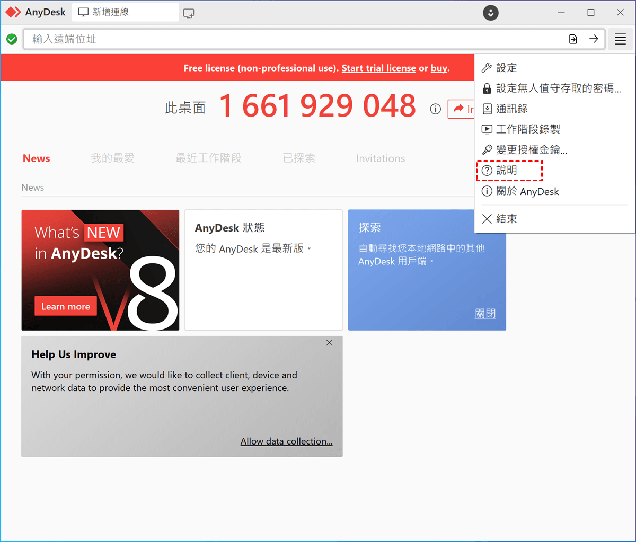The width and height of the screenshot is (636, 542).
Task: Click the Start trial license link
Action: (378, 68)
